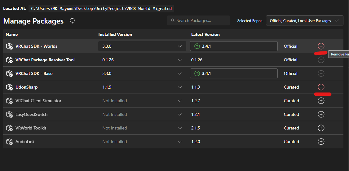Add the AudioLink package

321,142
